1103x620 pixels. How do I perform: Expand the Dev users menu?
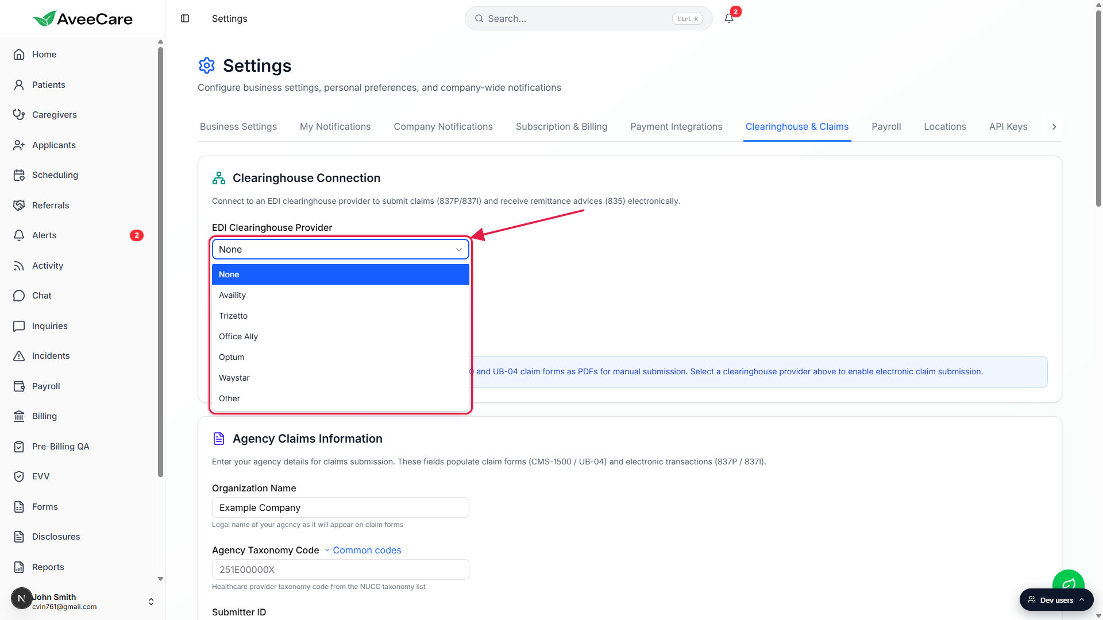[1056, 600]
